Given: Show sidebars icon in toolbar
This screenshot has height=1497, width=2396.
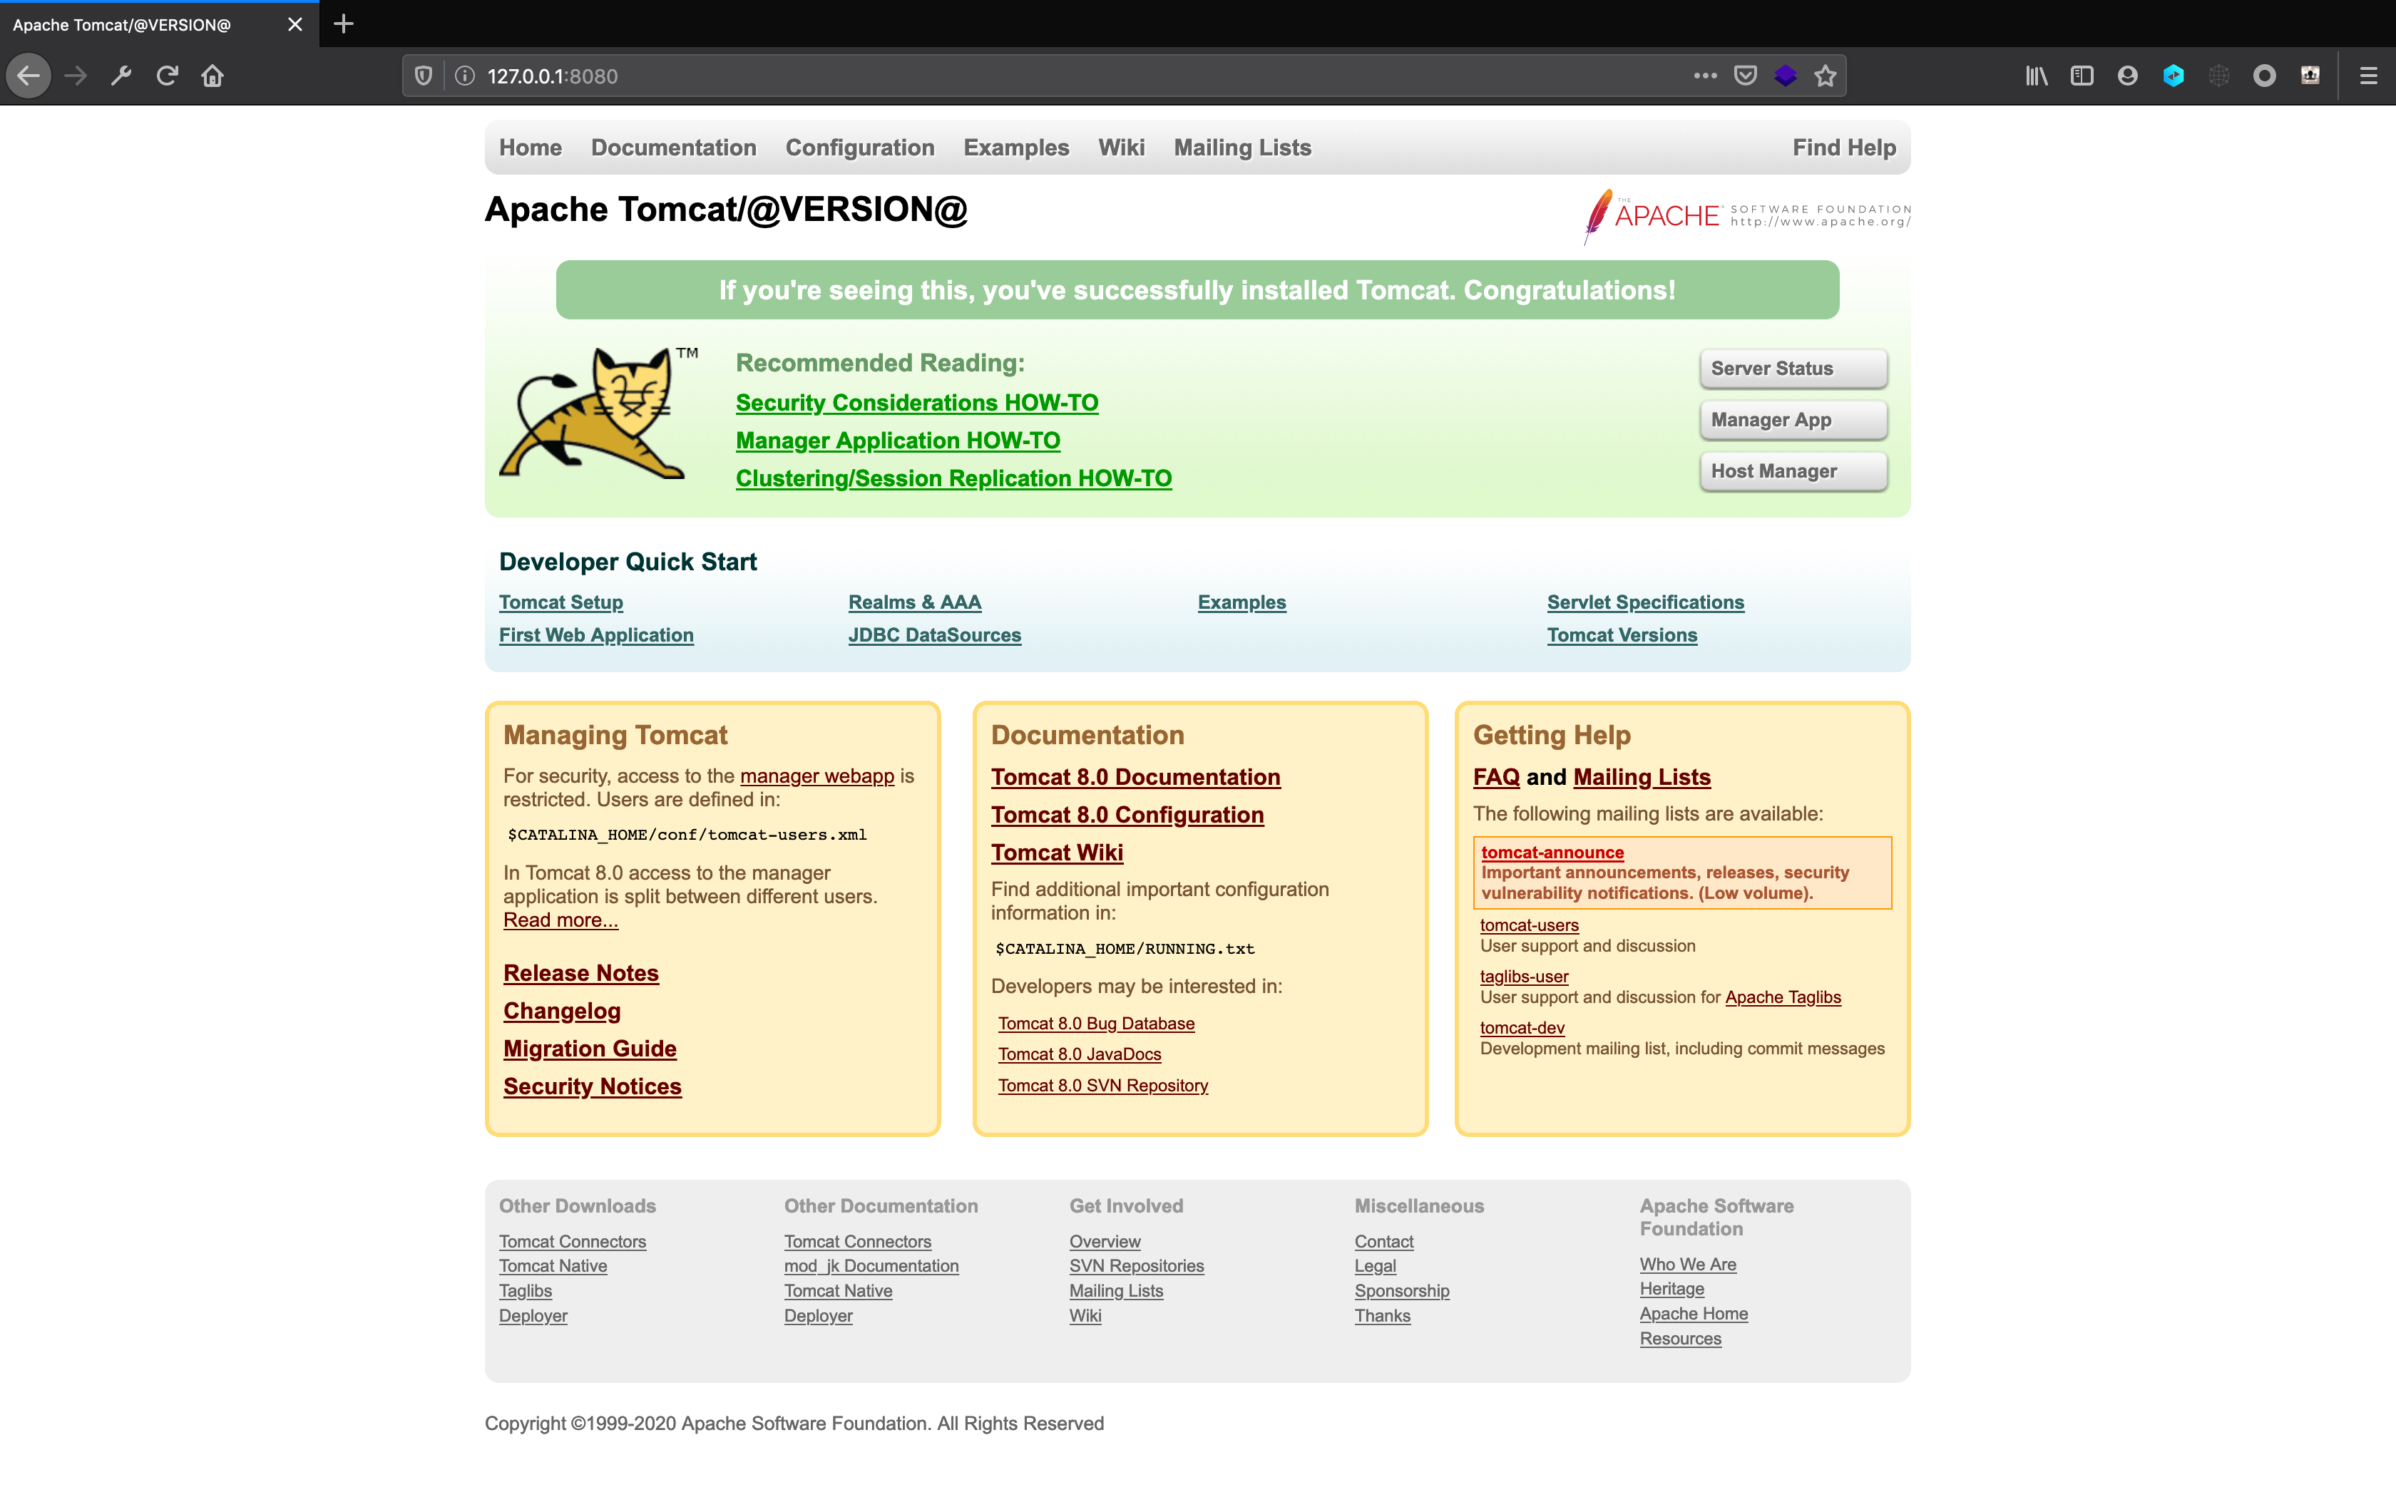Looking at the screenshot, I should pos(2082,76).
